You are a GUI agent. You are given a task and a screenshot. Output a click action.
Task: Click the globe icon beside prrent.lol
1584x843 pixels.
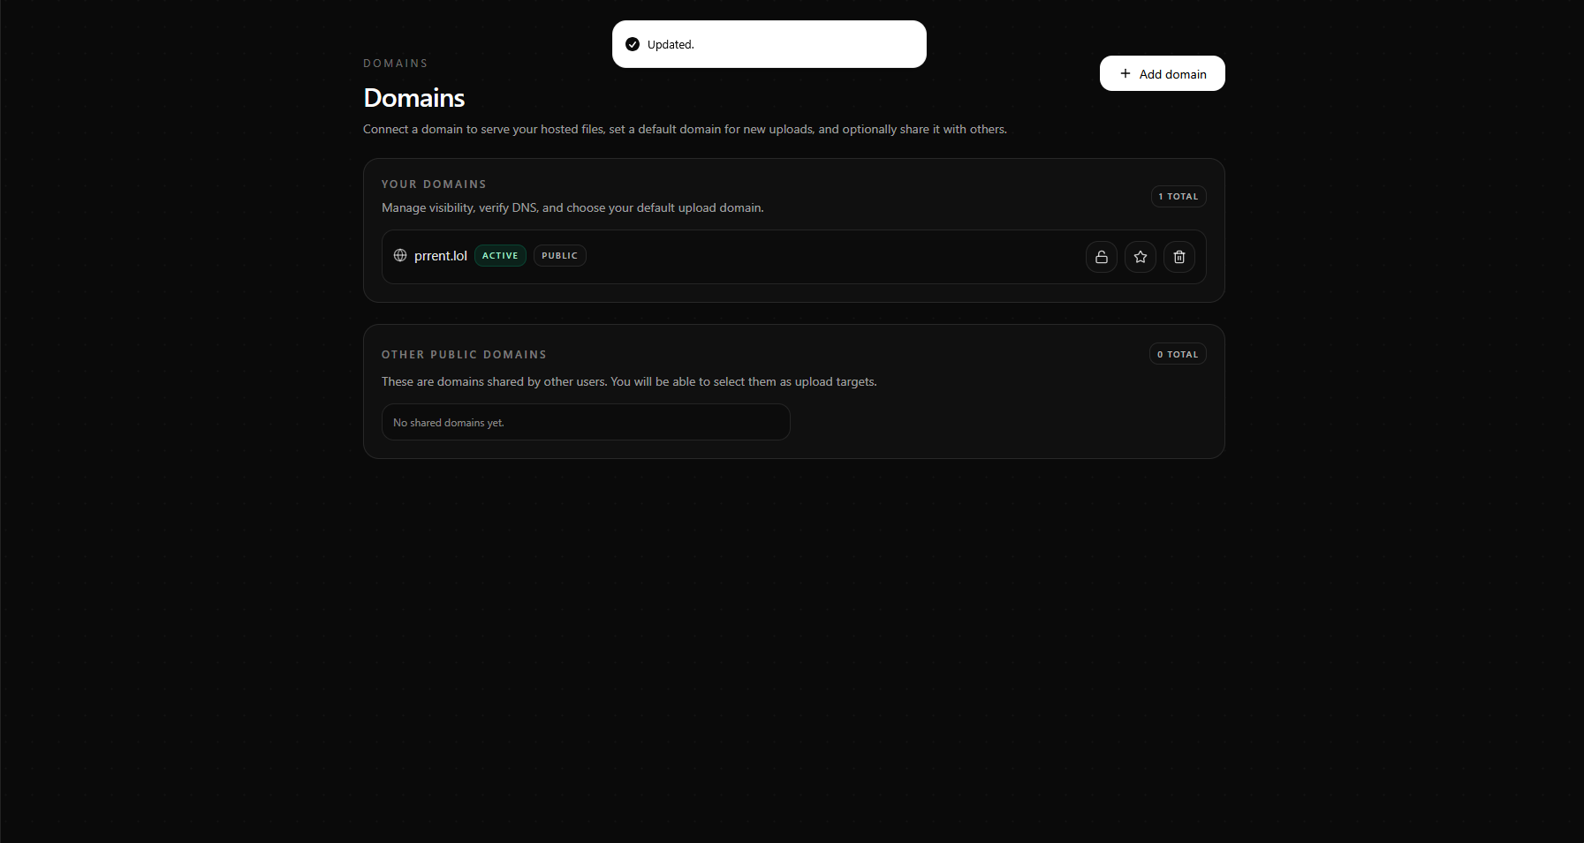pyautogui.click(x=400, y=255)
